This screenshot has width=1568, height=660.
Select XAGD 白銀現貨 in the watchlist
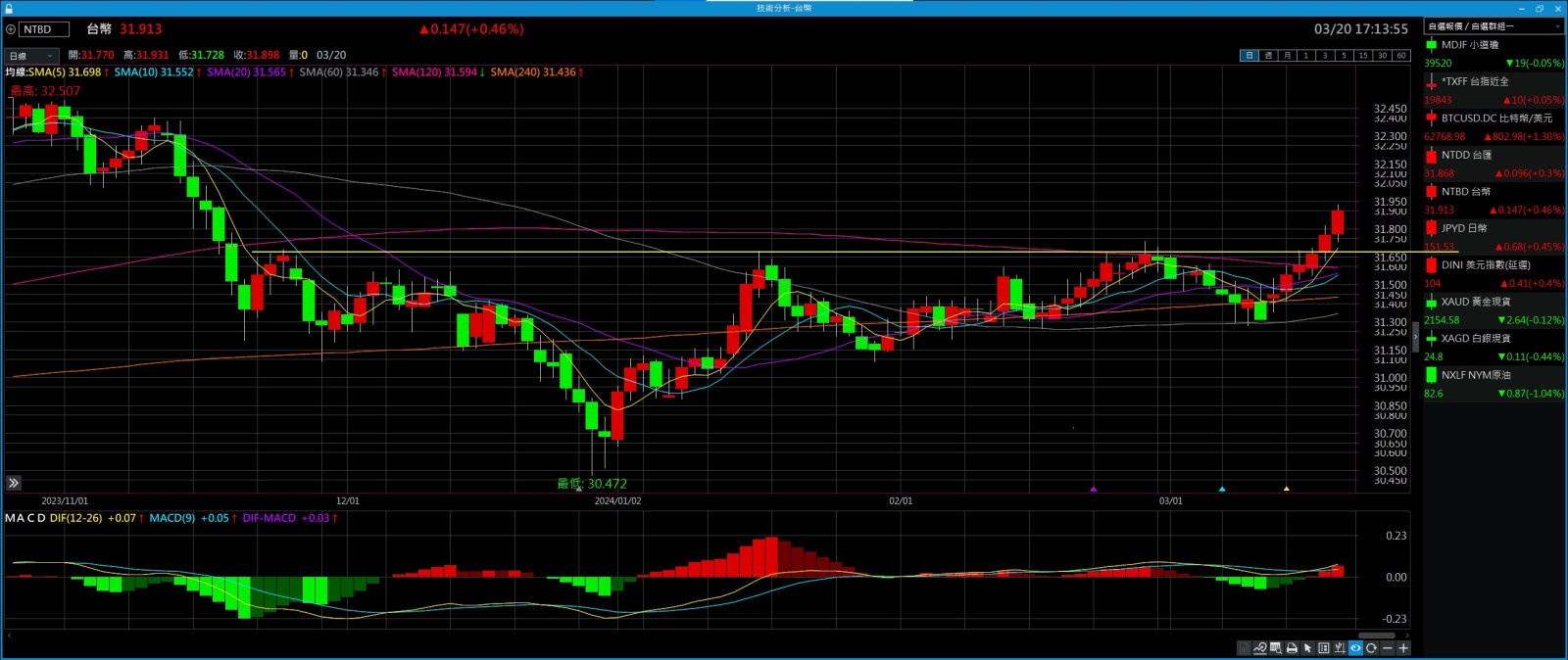(x=1494, y=348)
